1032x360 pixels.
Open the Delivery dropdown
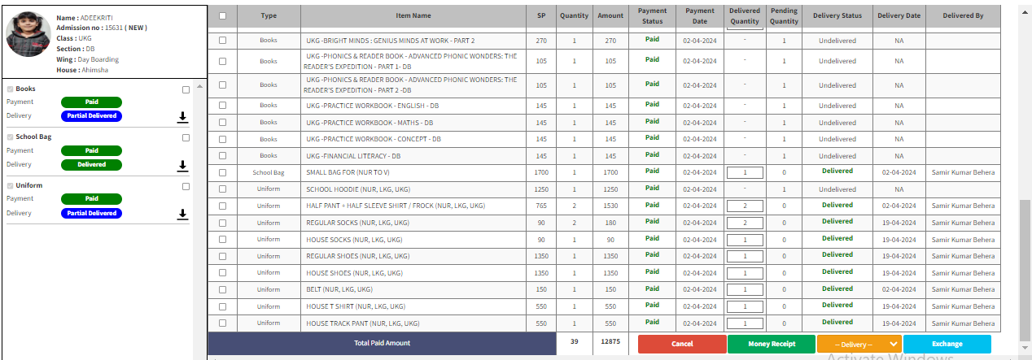pos(859,344)
